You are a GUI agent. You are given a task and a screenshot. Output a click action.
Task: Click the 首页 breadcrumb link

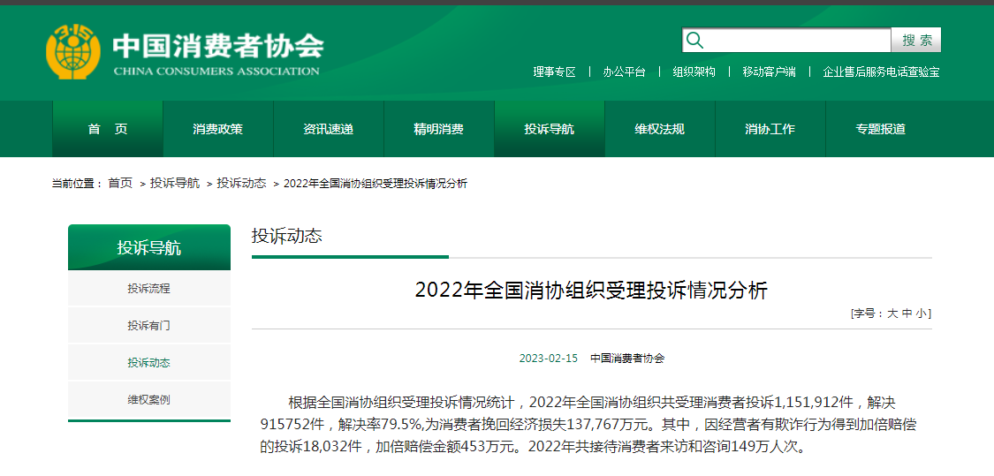click(x=120, y=183)
